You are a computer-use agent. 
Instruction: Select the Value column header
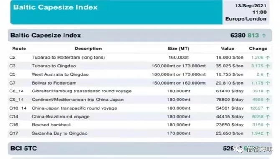point(228,49)
